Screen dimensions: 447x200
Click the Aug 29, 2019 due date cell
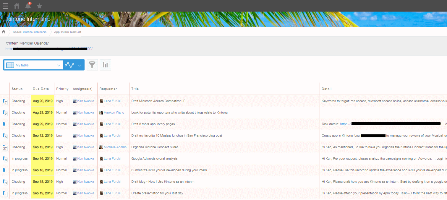(43, 124)
